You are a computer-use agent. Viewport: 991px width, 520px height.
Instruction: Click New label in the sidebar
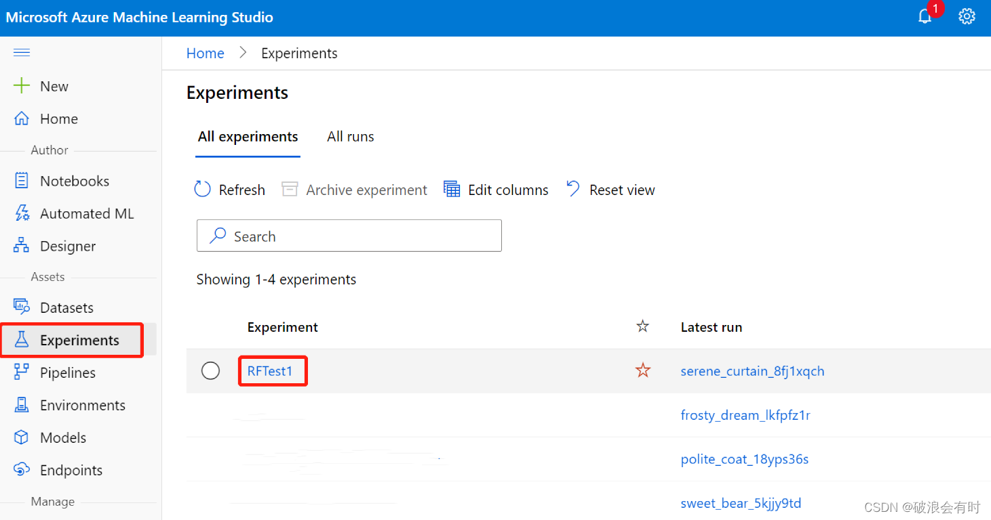coord(54,86)
